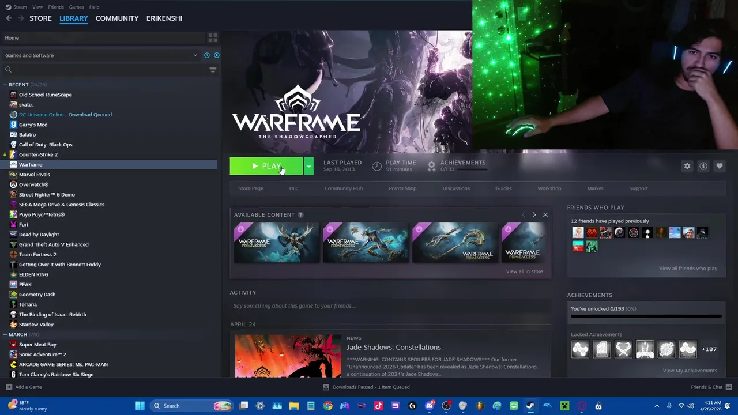The image size is (738, 415).
Task: Open the Help menu
Action: (x=94, y=7)
